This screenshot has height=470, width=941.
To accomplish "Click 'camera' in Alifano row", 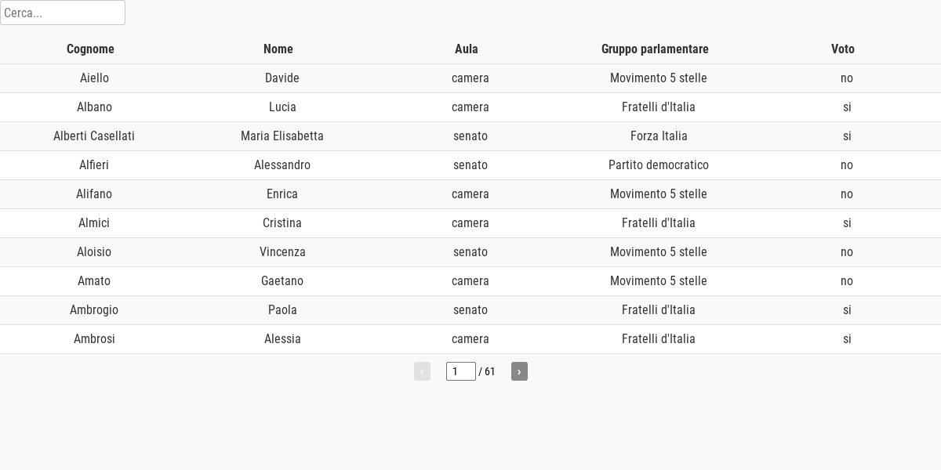I will click(x=470, y=194).
